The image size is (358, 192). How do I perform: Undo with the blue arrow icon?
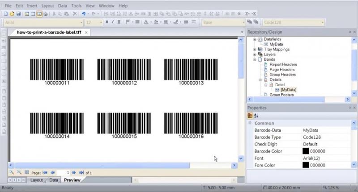(x=84, y=14)
